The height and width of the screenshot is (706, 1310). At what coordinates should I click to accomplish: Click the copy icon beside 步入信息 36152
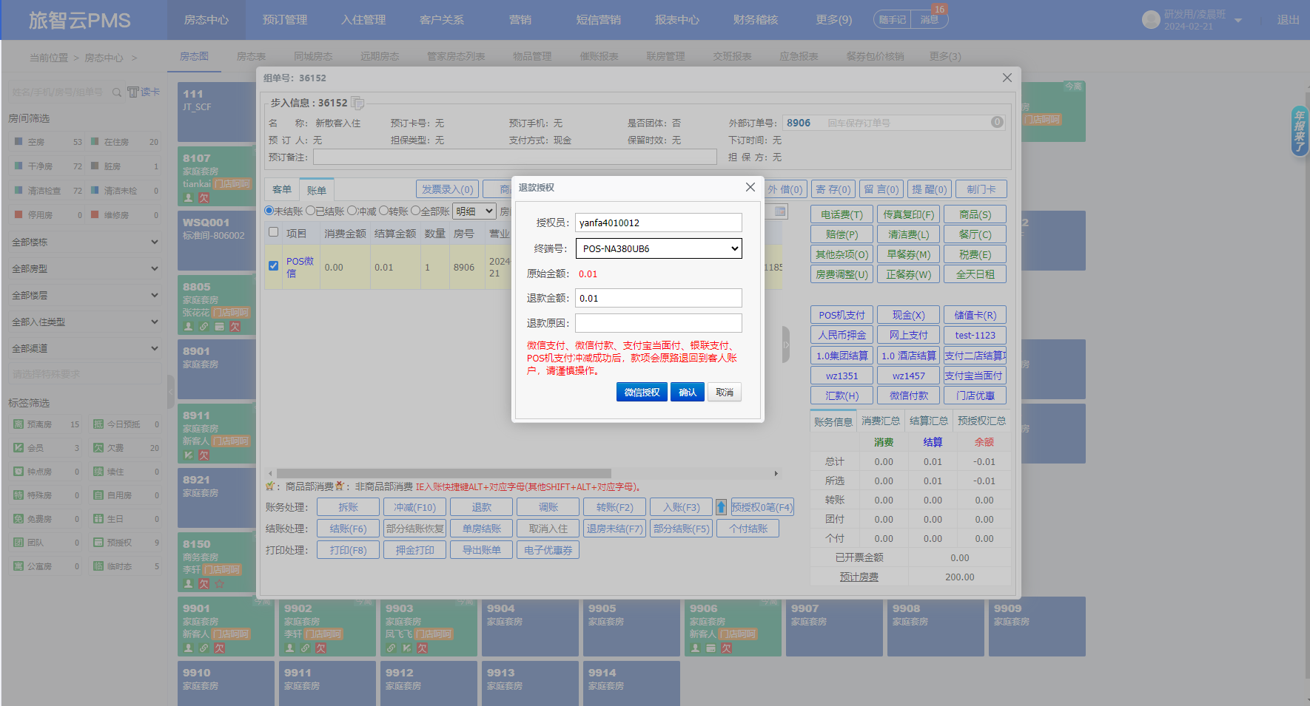[x=357, y=103]
